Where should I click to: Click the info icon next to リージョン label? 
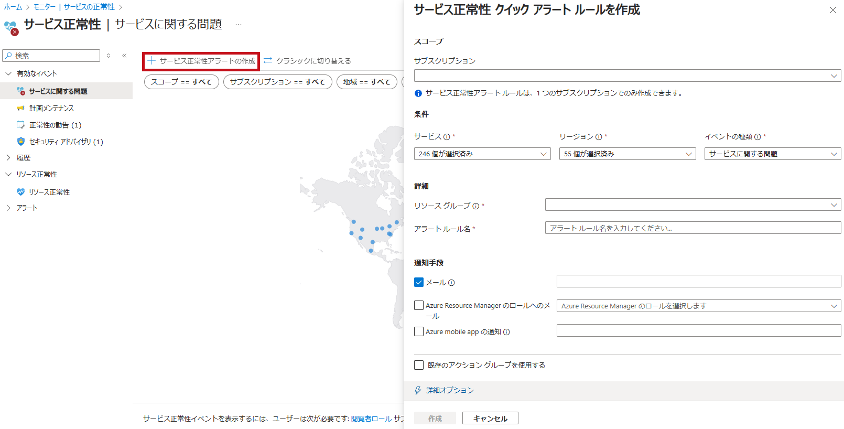[x=599, y=137]
